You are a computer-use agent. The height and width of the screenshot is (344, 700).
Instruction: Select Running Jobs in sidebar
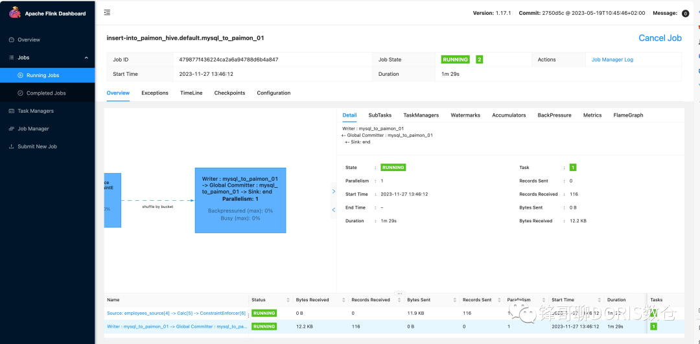pos(47,75)
